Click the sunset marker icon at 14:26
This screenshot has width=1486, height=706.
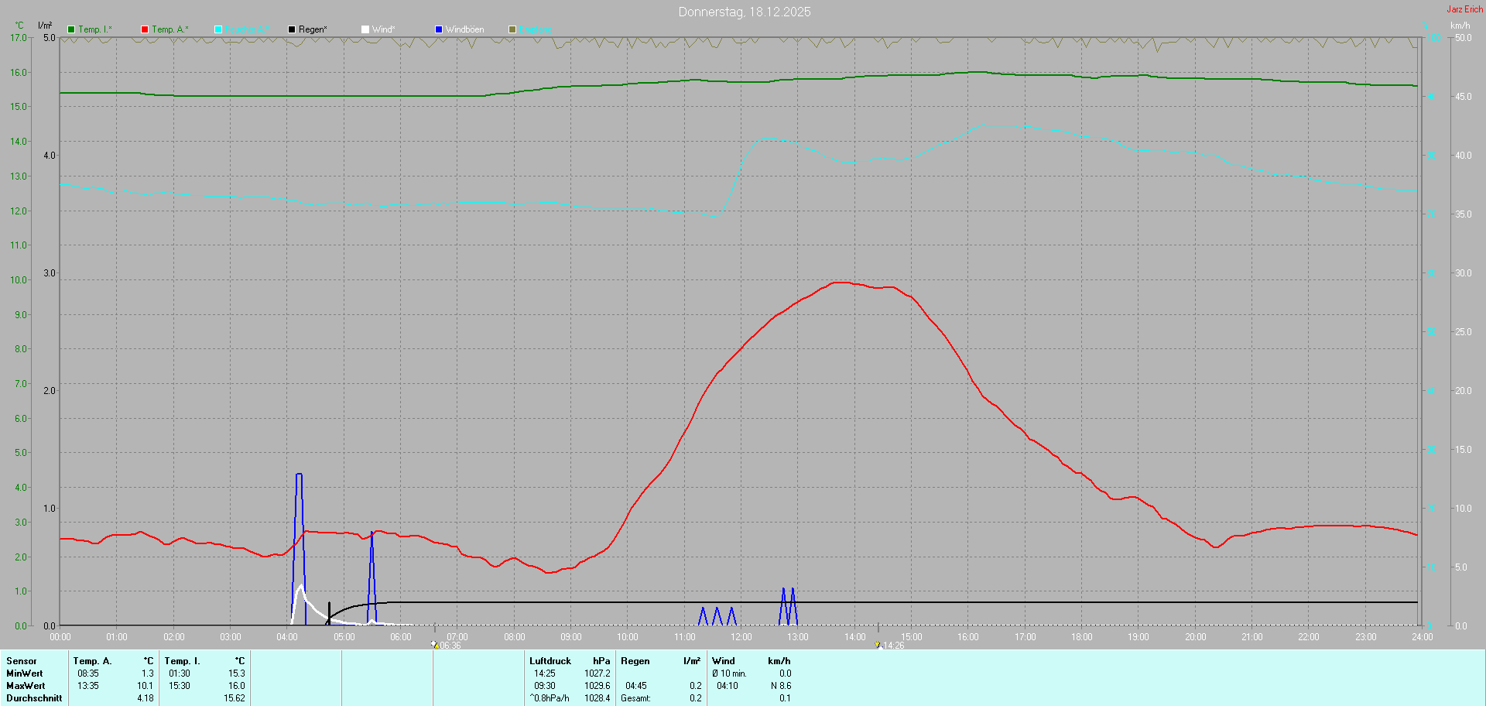click(878, 644)
